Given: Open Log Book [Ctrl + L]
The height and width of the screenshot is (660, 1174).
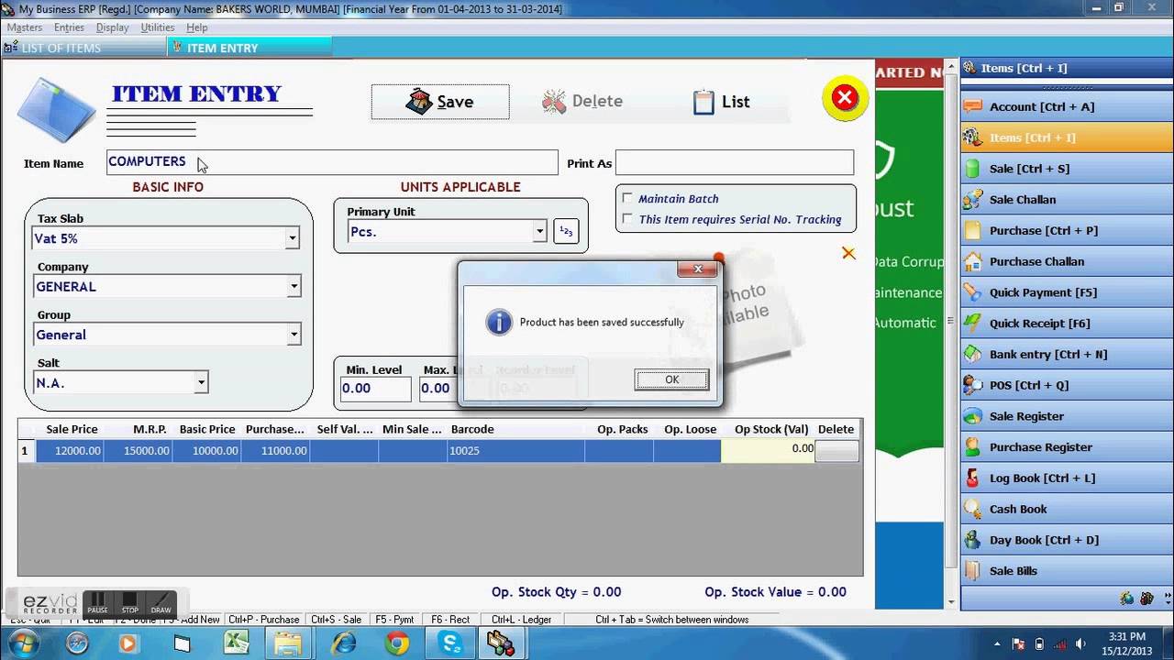Looking at the screenshot, I should click(1067, 478).
